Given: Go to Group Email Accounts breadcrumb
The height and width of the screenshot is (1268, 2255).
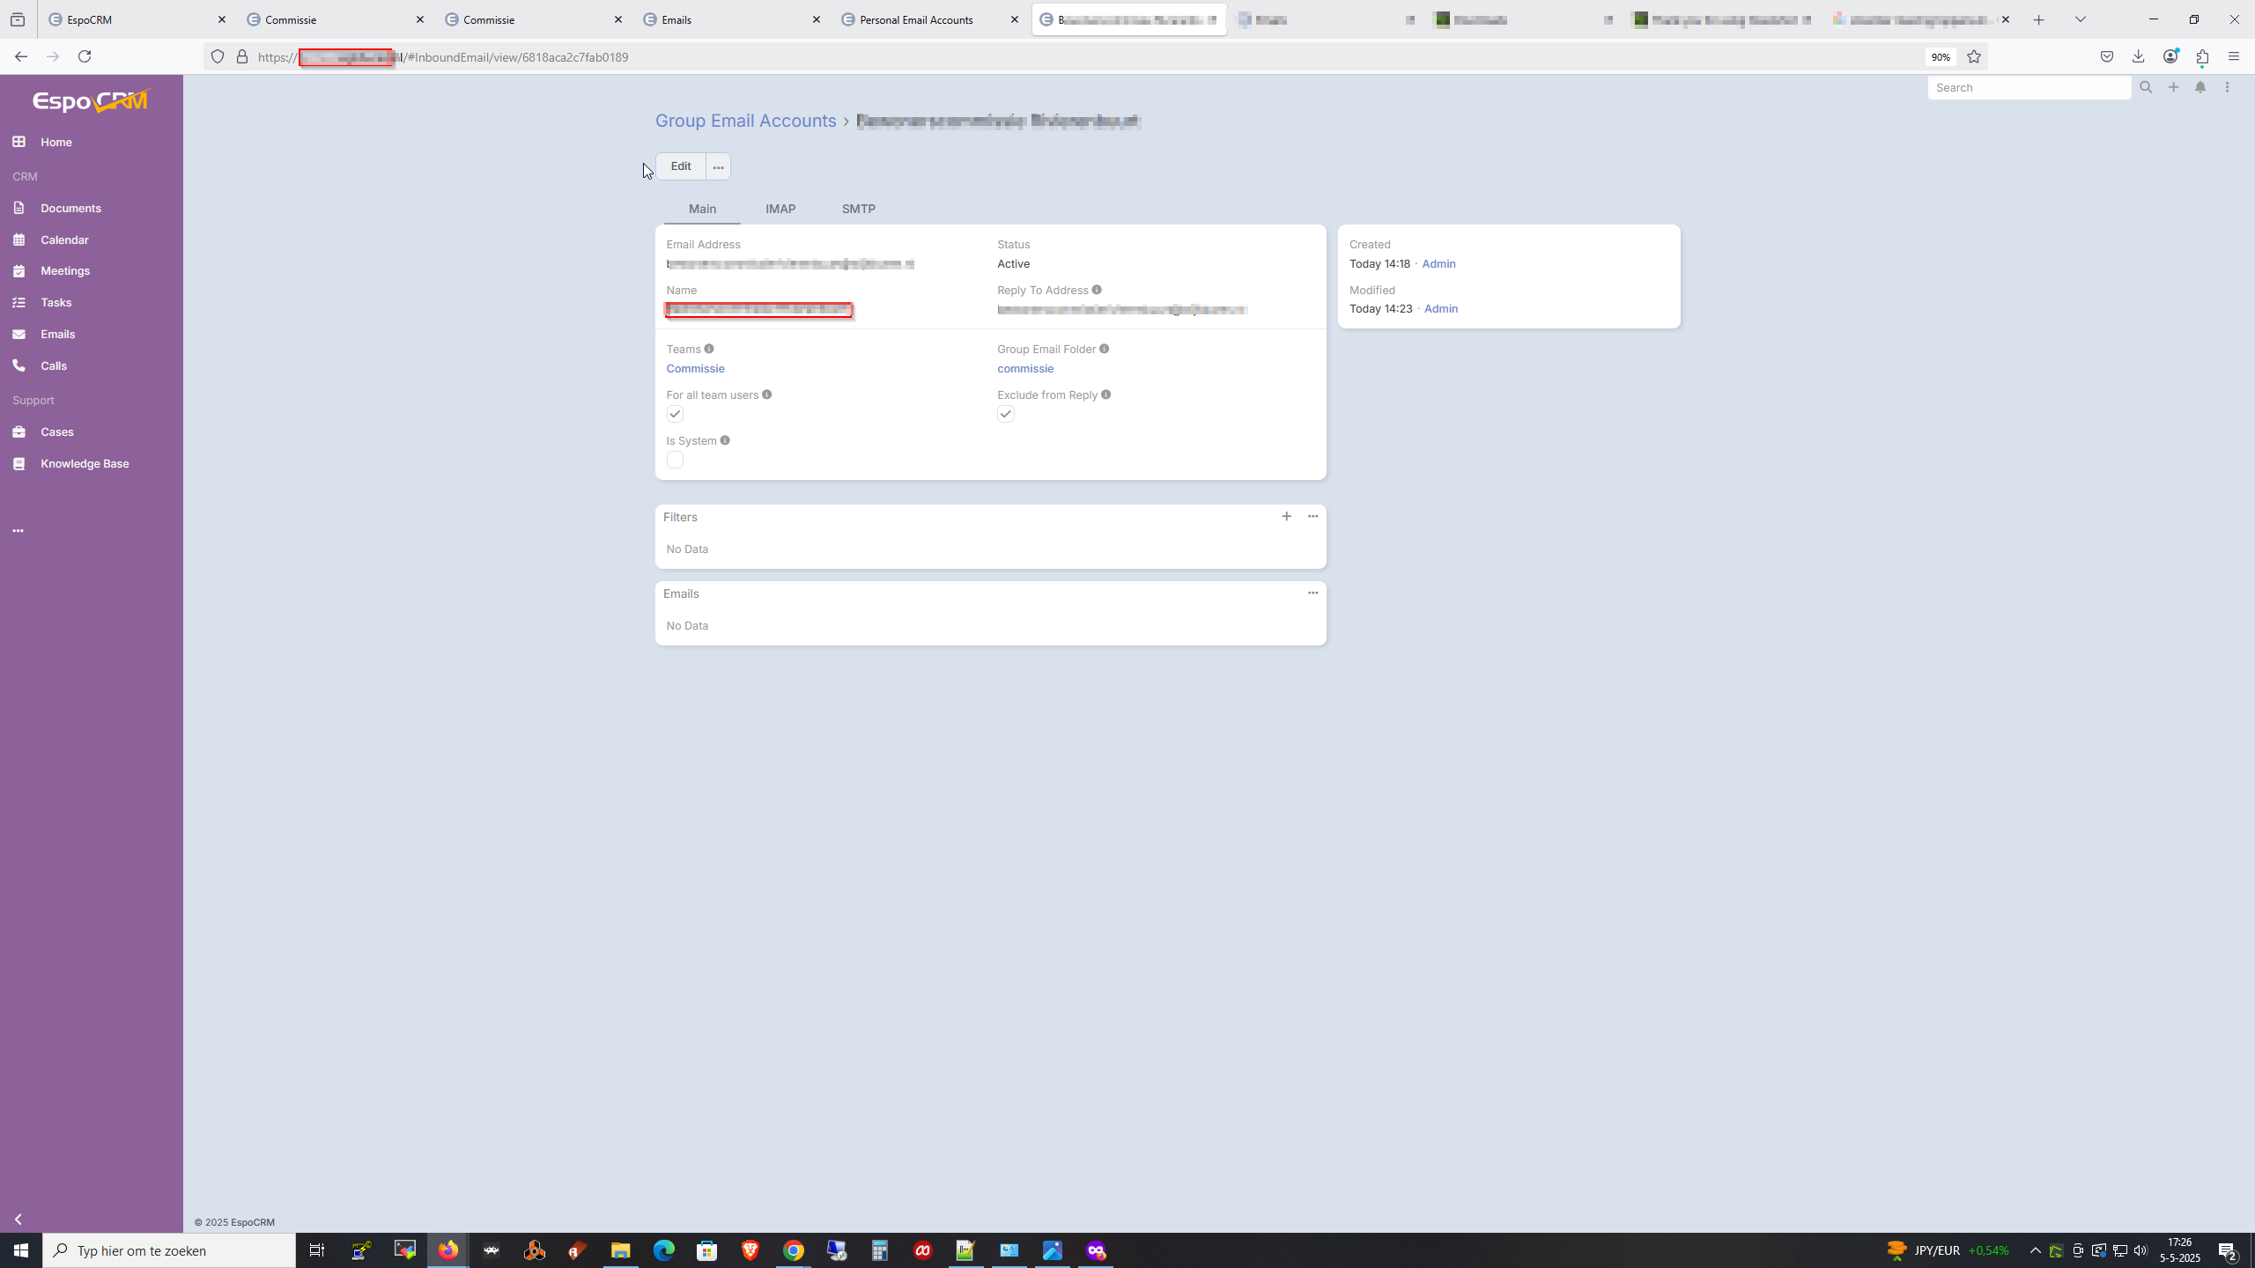Looking at the screenshot, I should 745,121.
